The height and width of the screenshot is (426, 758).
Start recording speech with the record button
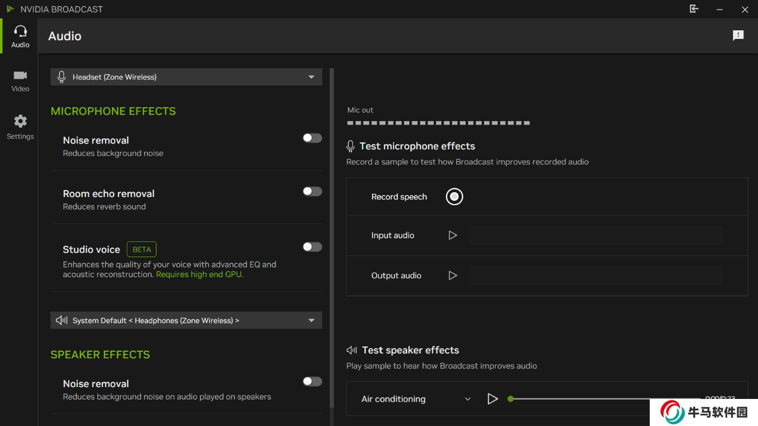point(454,196)
